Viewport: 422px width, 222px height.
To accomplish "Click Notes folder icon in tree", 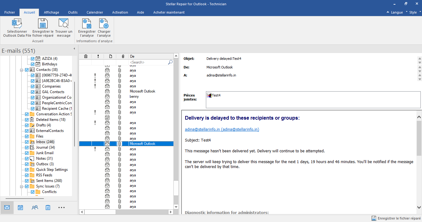I will [32, 158].
